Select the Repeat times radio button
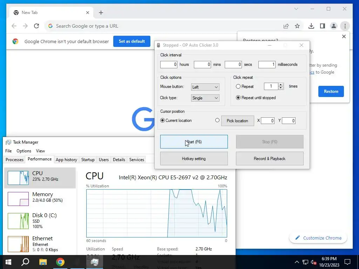The width and height of the screenshot is (359, 269). [238, 87]
